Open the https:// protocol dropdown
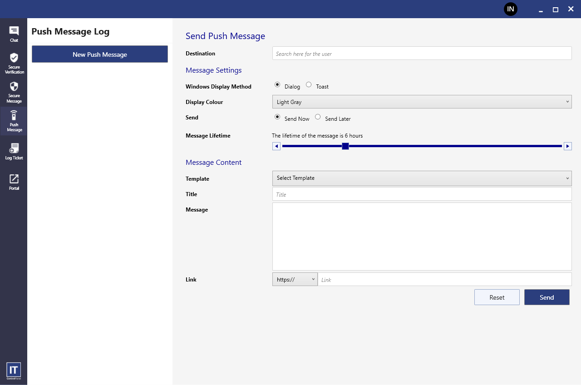Viewport: 581px width, 385px height. (x=295, y=280)
